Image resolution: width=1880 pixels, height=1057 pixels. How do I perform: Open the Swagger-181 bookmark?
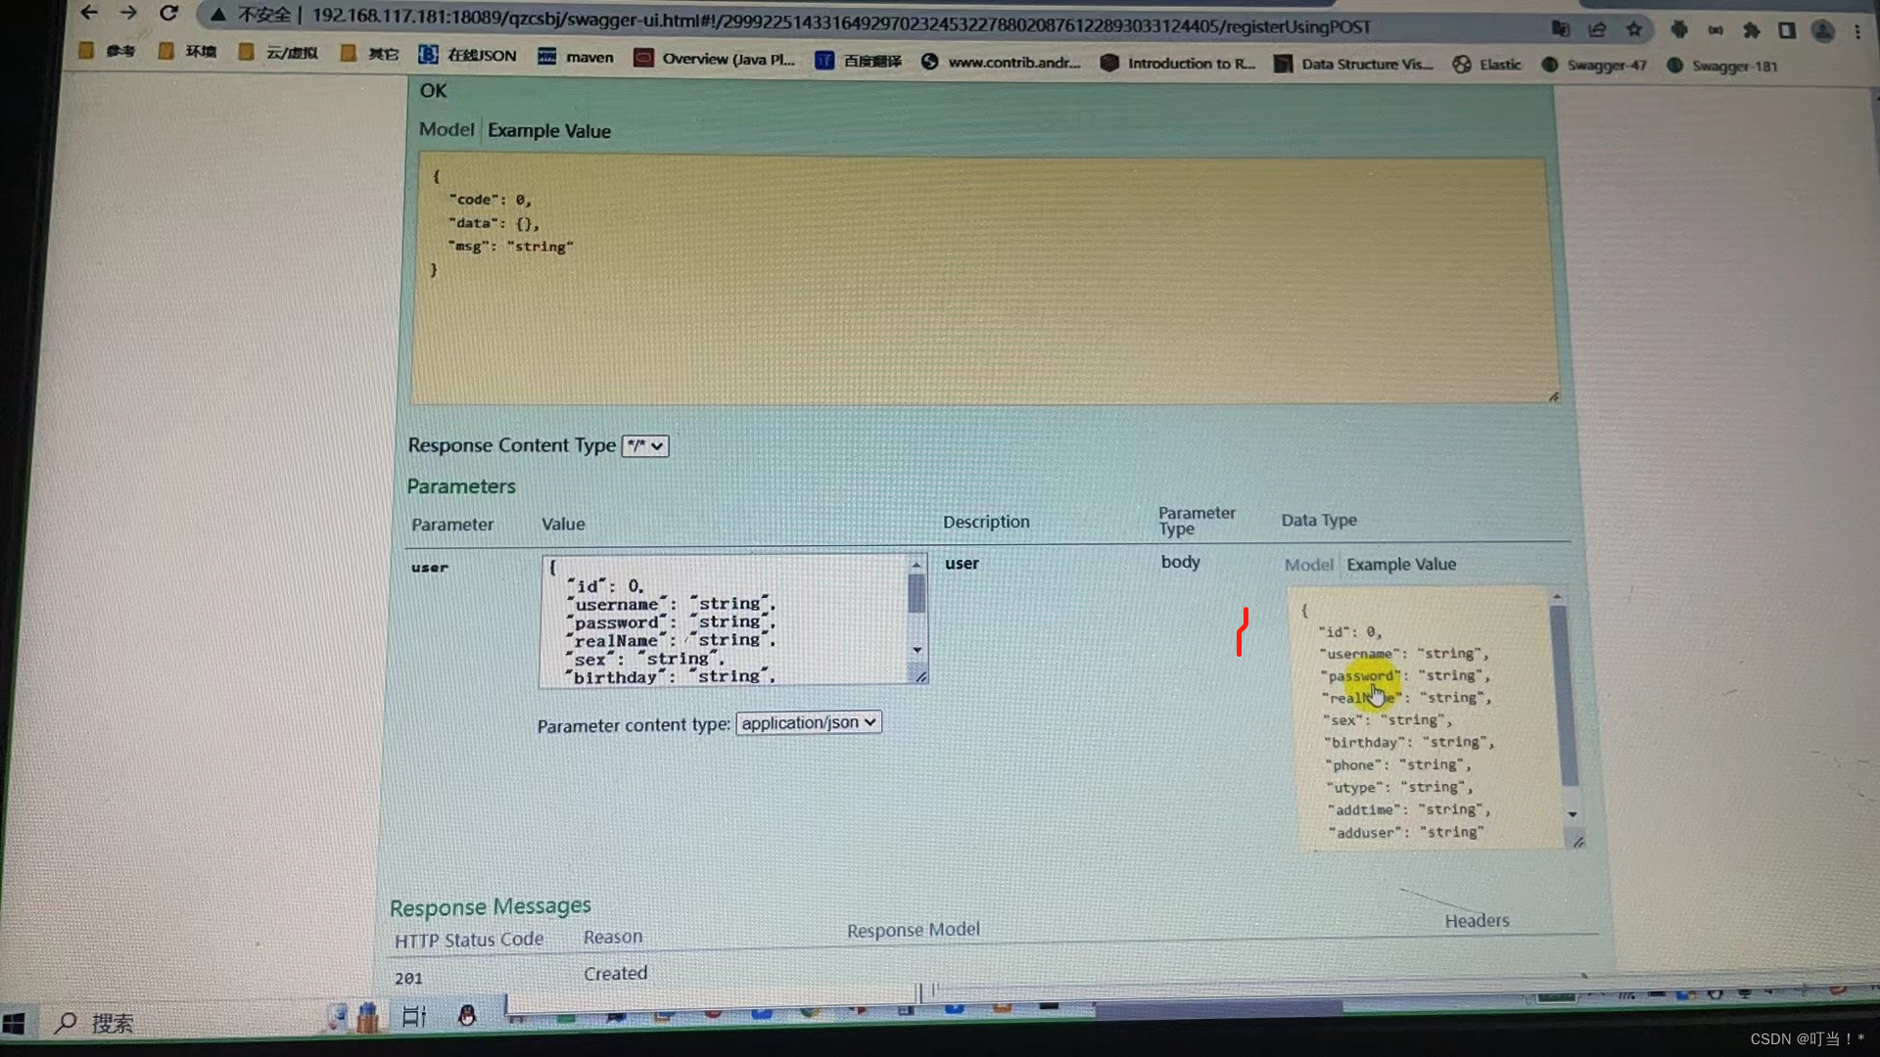[x=1722, y=67]
